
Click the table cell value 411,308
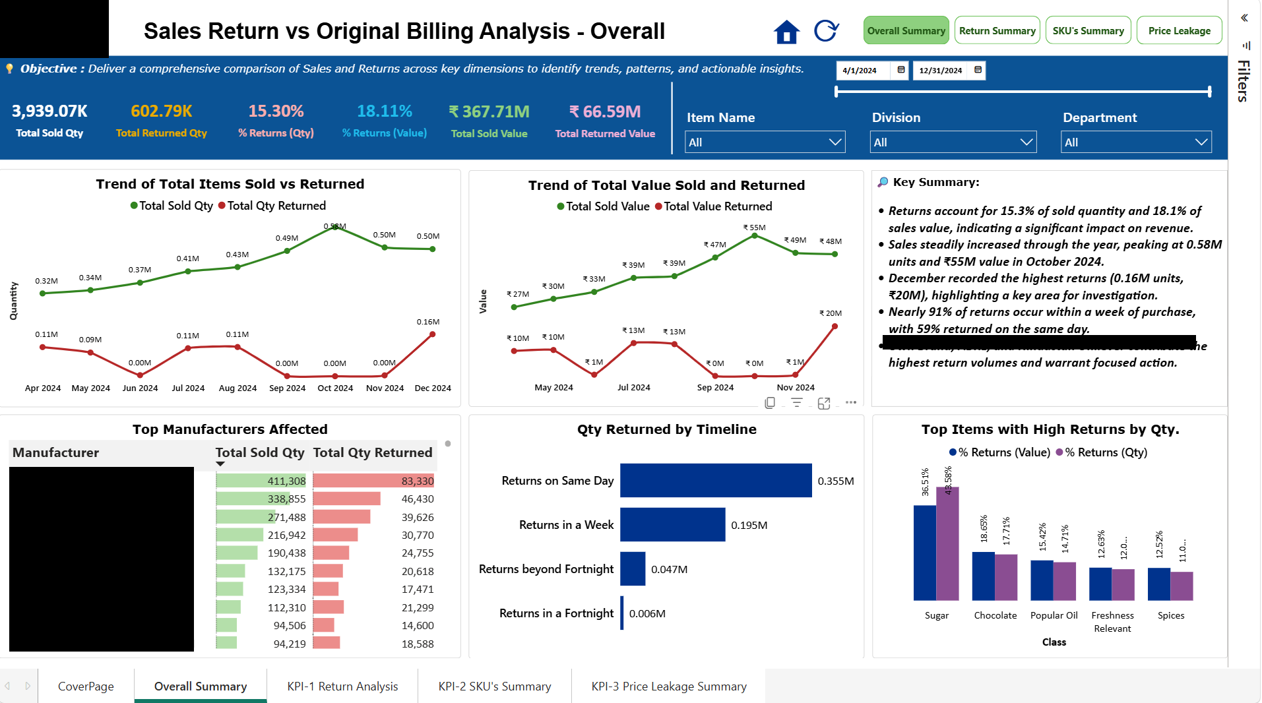click(286, 481)
